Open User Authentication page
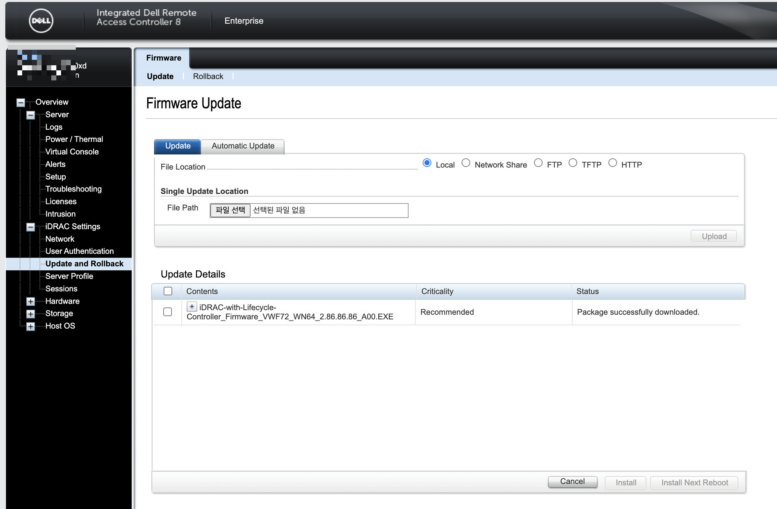 coord(79,251)
